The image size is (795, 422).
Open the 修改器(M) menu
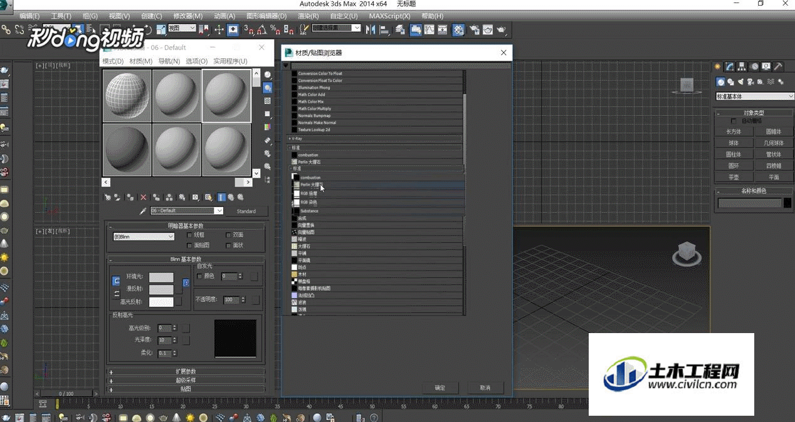(x=187, y=16)
